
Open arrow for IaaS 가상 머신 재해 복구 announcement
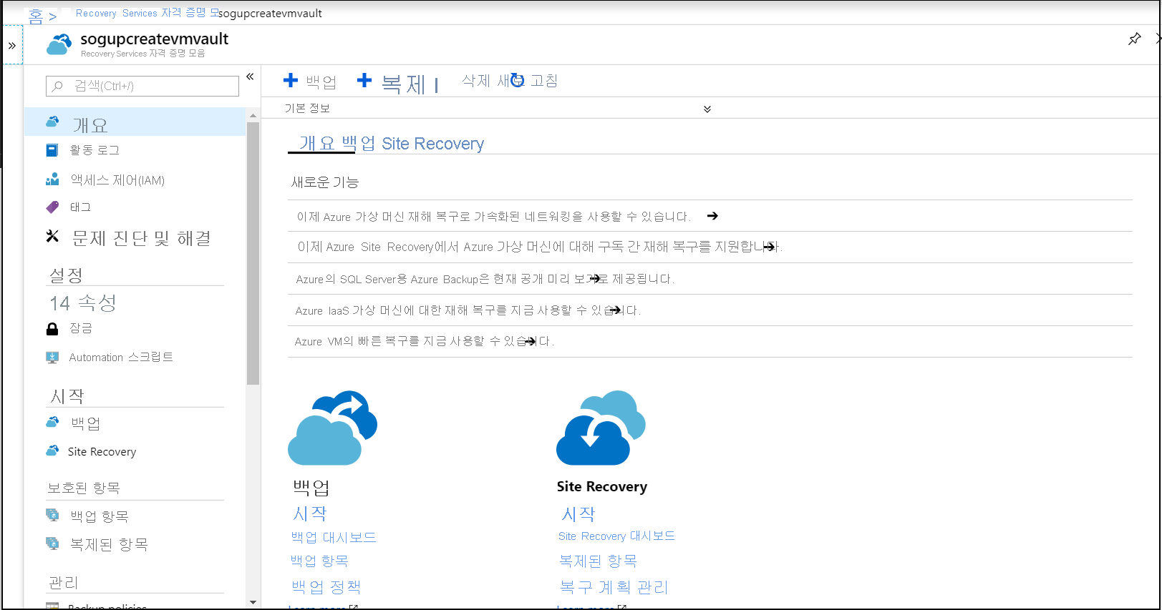(614, 310)
